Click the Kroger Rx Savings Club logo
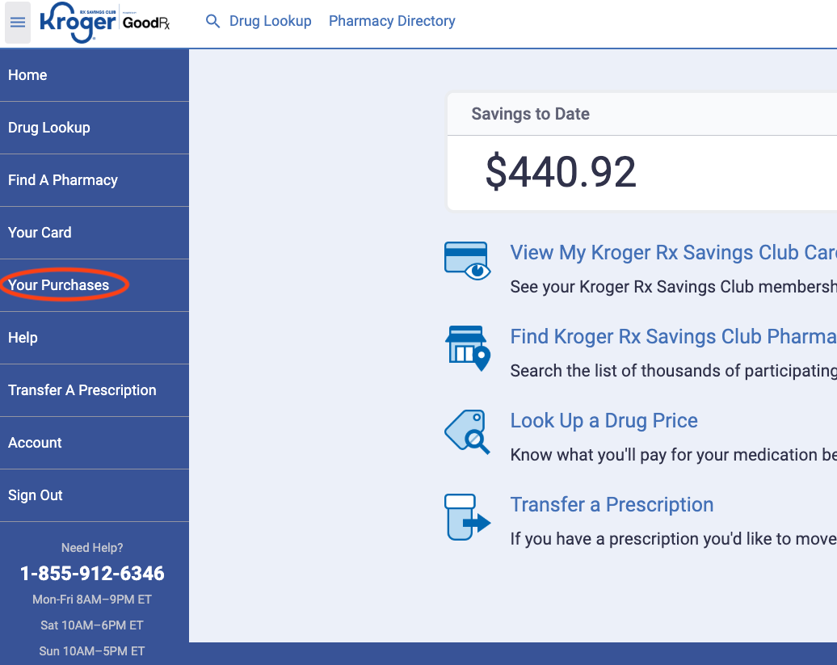The width and height of the screenshot is (837, 665). [77, 22]
